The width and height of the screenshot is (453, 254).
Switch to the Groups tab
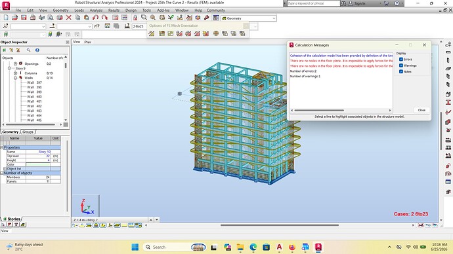pyautogui.click(x=28, y=132)
